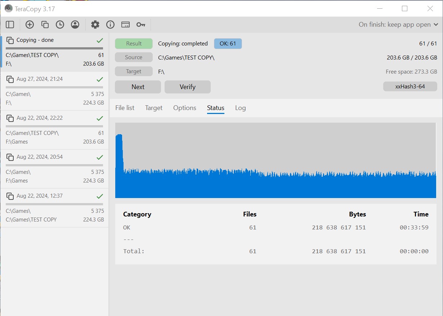Click copy icon of Aug 27, 2024, 21:24 job
Image resolution: width=443 pixels, height=316 pixels.
click(10, 79)
